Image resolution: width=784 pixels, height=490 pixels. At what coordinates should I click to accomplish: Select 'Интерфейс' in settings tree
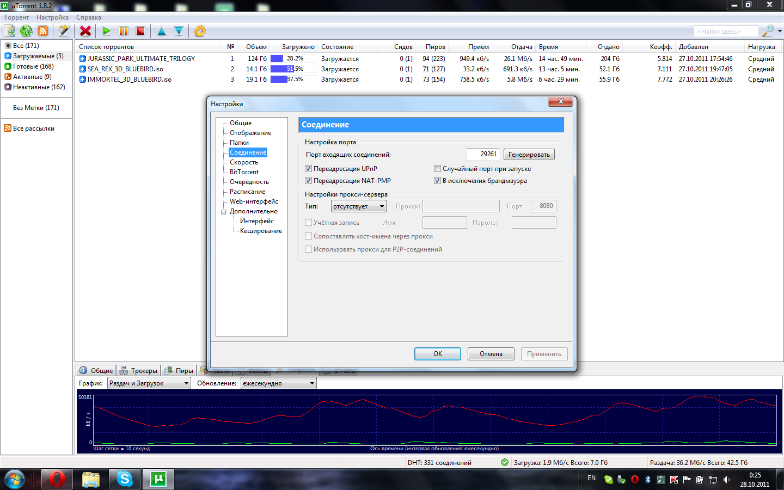coord(257,221)
